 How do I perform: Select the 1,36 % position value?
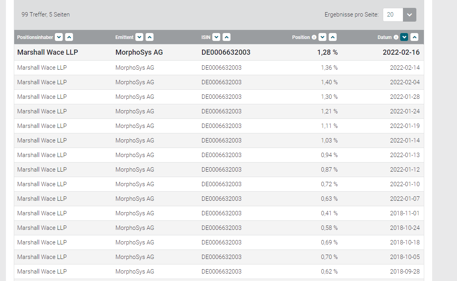pos(330,68)
